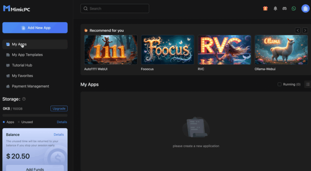
Task: Click the storage usage progress bar
Action: pyautogui.click(x=35, y=115)
